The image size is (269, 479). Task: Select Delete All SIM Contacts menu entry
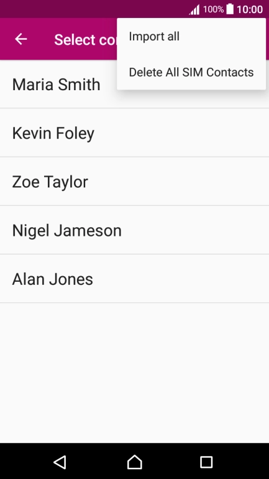click(x=191, y=72)
